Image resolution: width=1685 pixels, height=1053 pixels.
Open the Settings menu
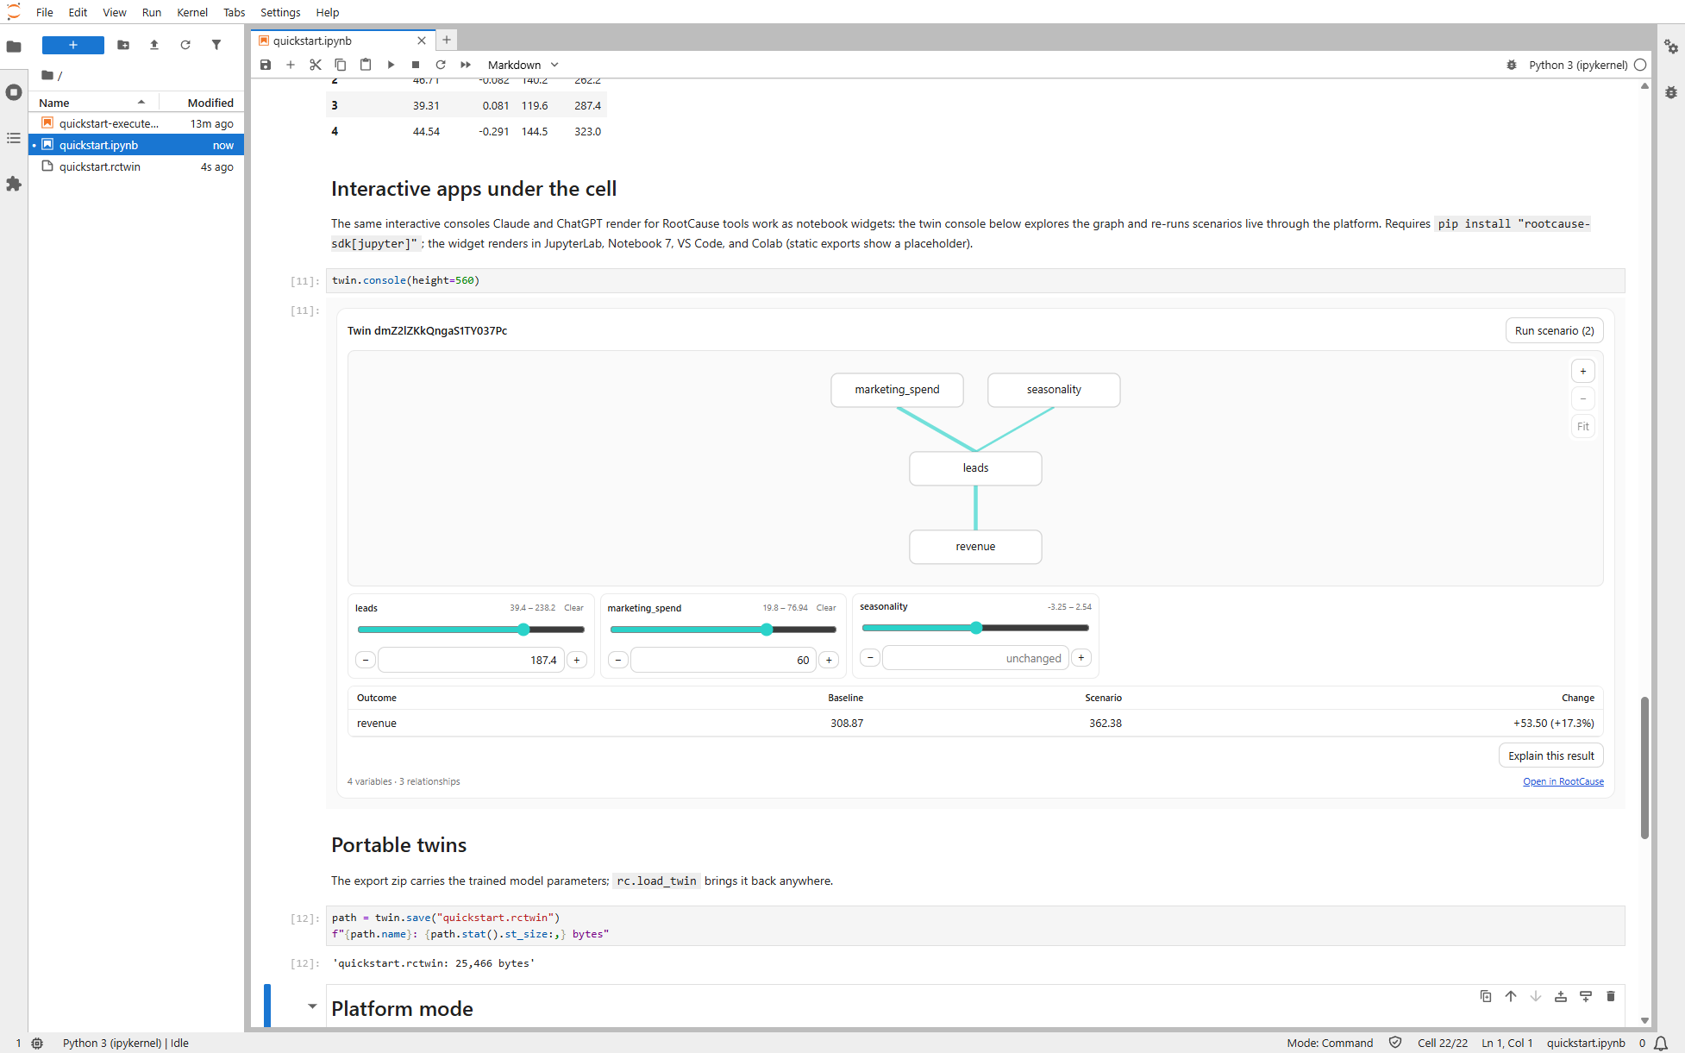[x=280, y=12]
